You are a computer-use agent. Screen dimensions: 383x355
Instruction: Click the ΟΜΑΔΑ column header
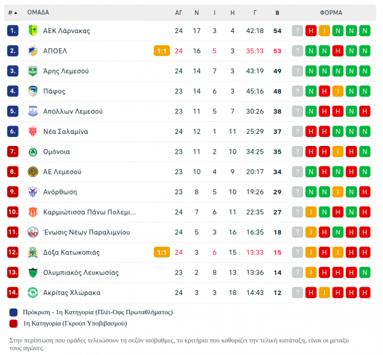[x=38, y=13]
